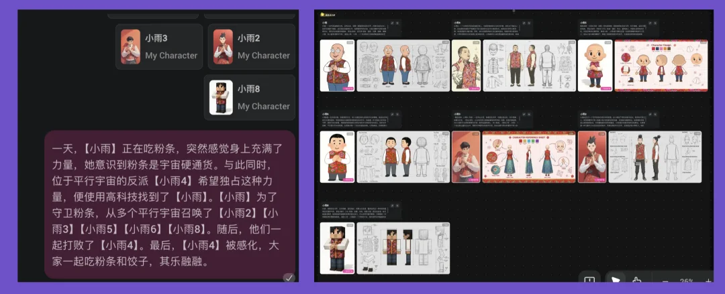Open the bald cartoon man portrait thumbnail

point(337,66)
